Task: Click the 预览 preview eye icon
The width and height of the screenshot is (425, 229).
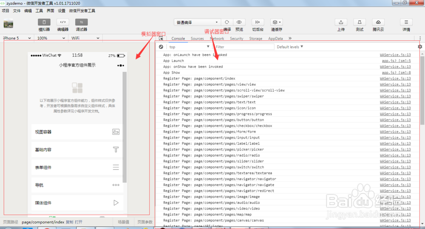Action: (239, 22)
